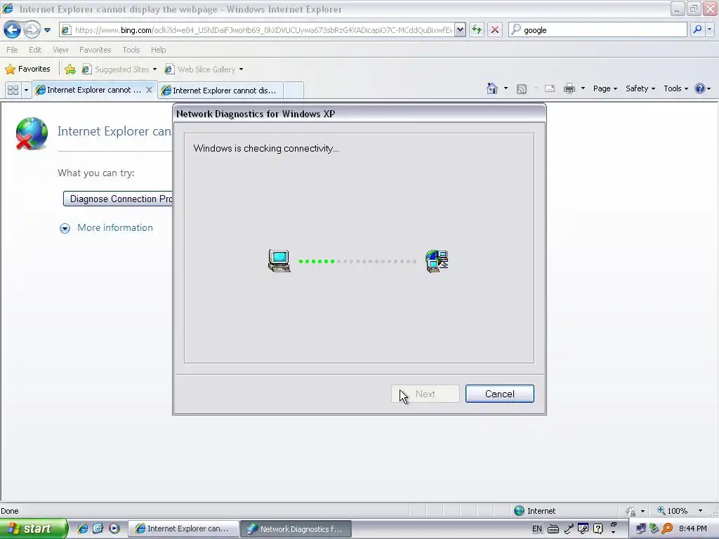Open the Print dropdown arrow
The width and height of the screenshot is (719, 539).
point(583,88)
